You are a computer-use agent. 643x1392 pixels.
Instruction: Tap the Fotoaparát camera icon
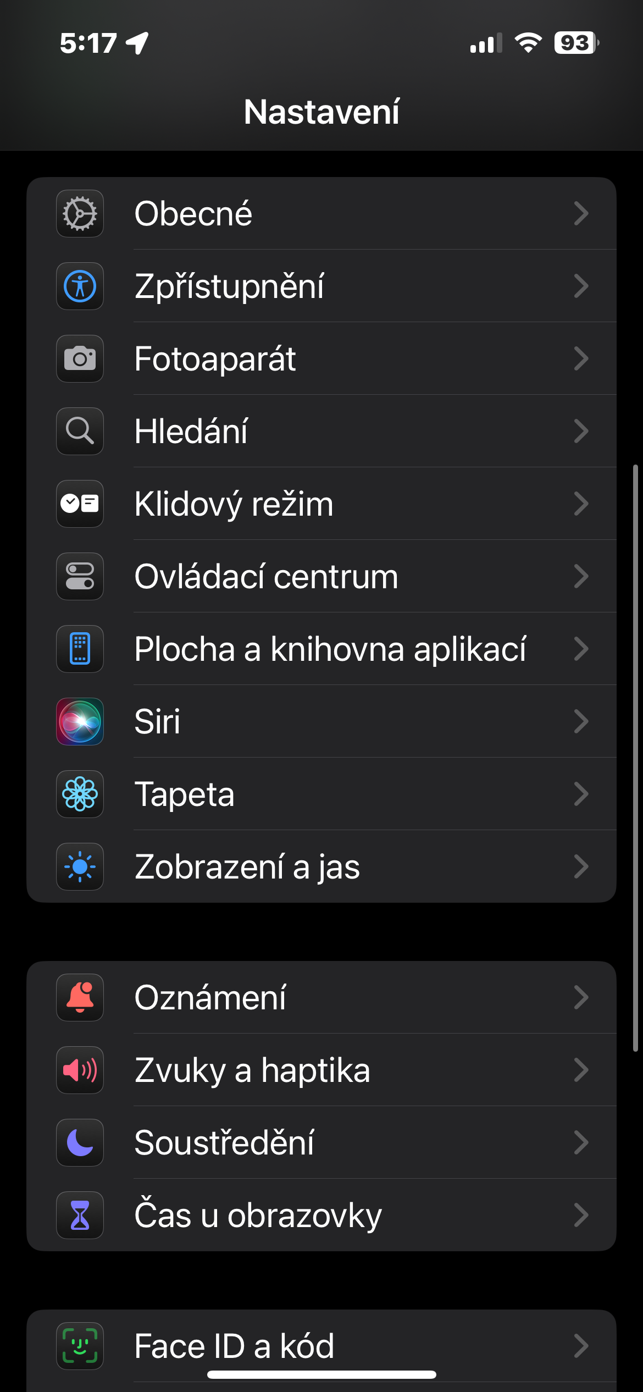(x=80, y=358)
